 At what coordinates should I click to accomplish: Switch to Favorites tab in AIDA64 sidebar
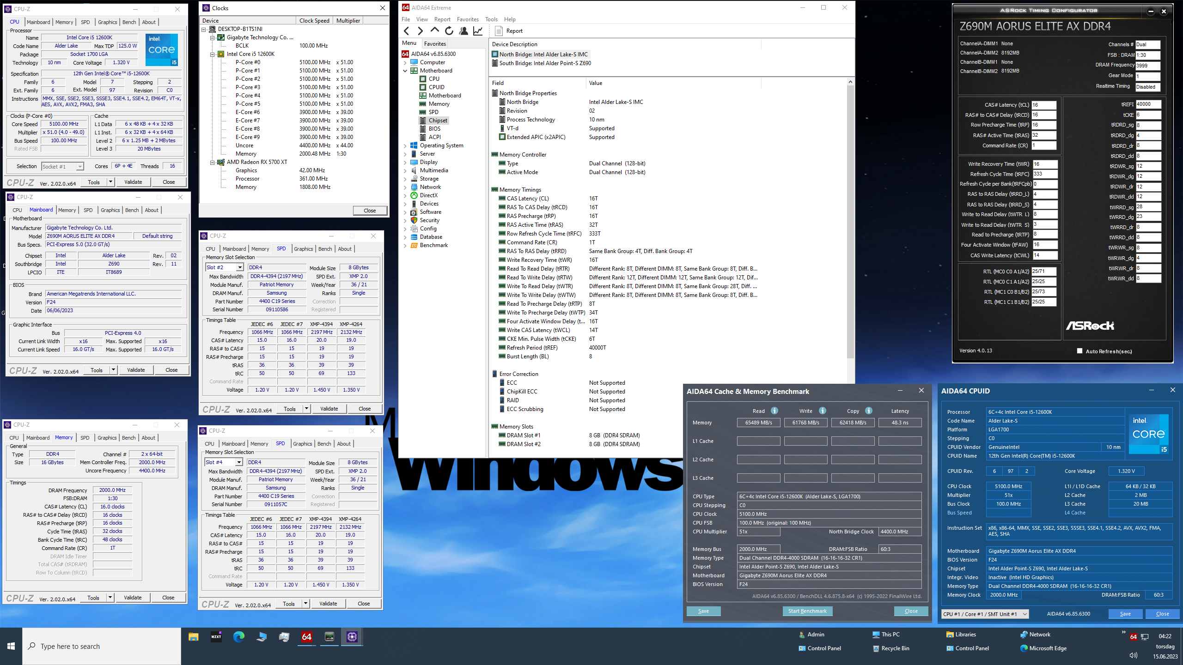(x=435, y=44)
